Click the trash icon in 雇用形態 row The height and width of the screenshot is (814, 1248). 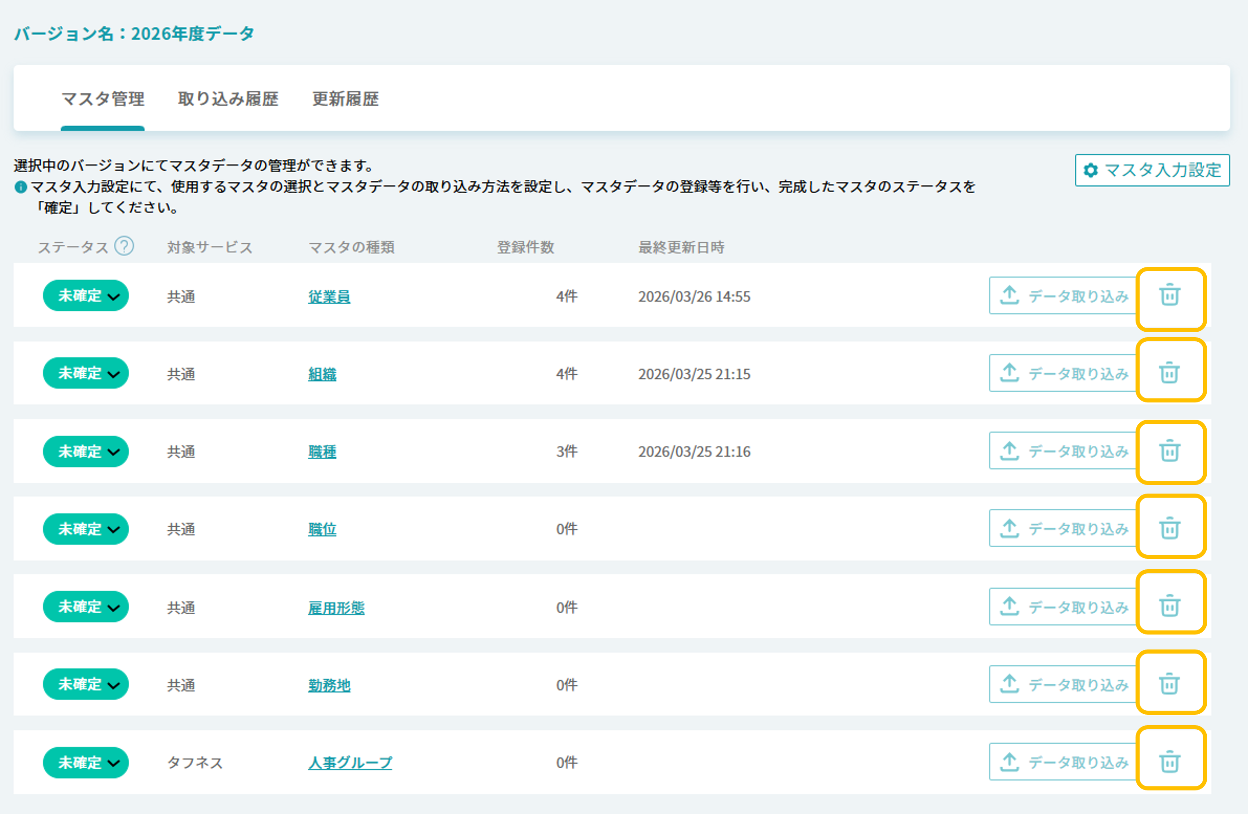pos(1170,606)
